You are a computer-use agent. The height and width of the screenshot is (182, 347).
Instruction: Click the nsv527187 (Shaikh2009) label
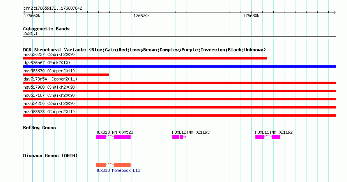(x=49, y=95)
